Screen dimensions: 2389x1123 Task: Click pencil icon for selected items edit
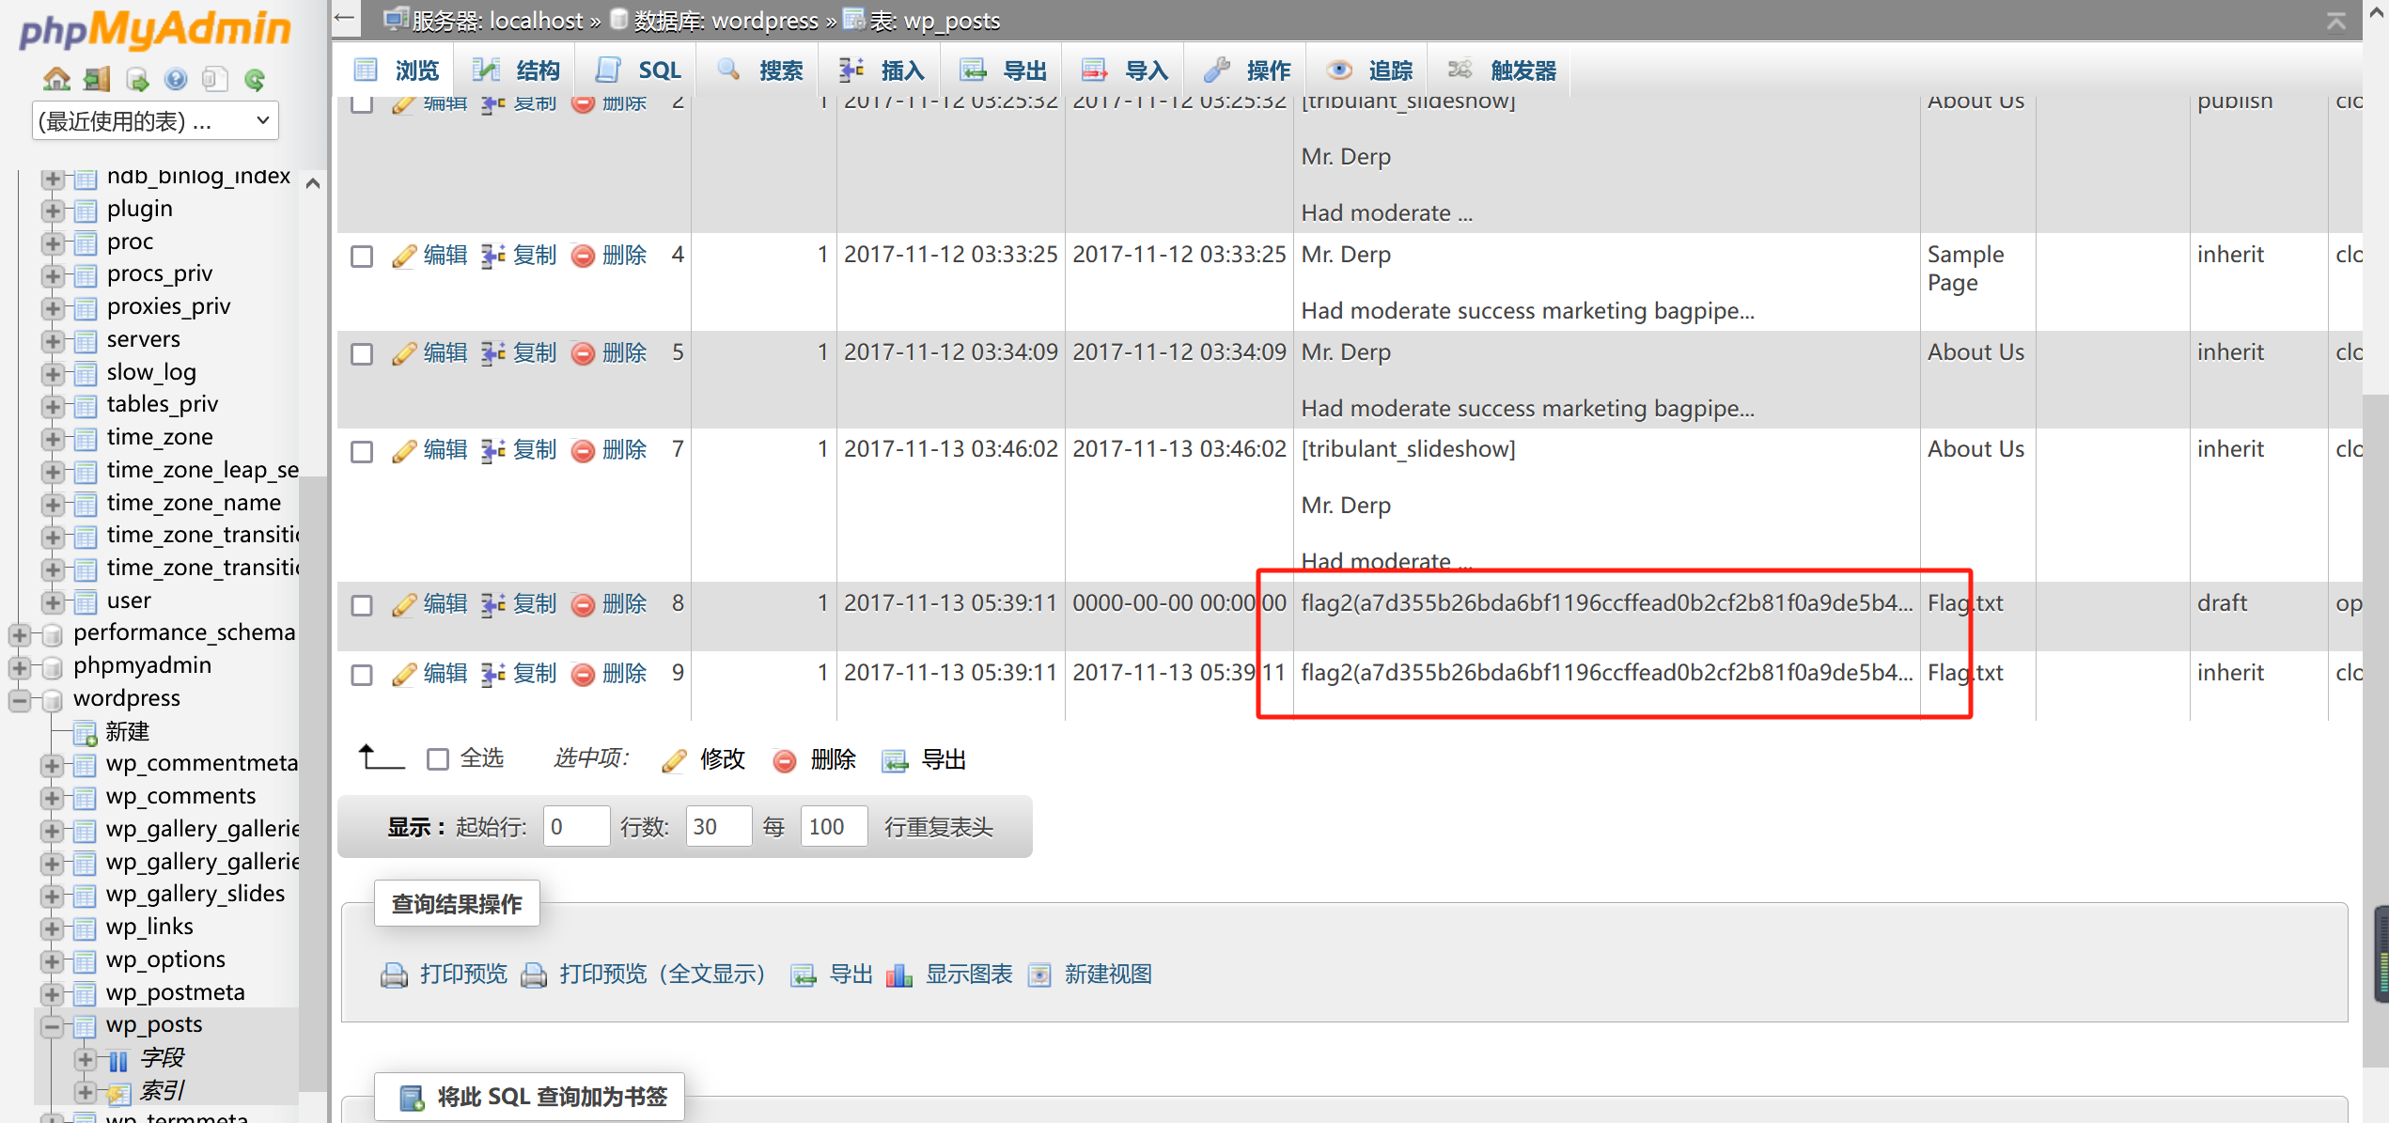pos(675,760)
